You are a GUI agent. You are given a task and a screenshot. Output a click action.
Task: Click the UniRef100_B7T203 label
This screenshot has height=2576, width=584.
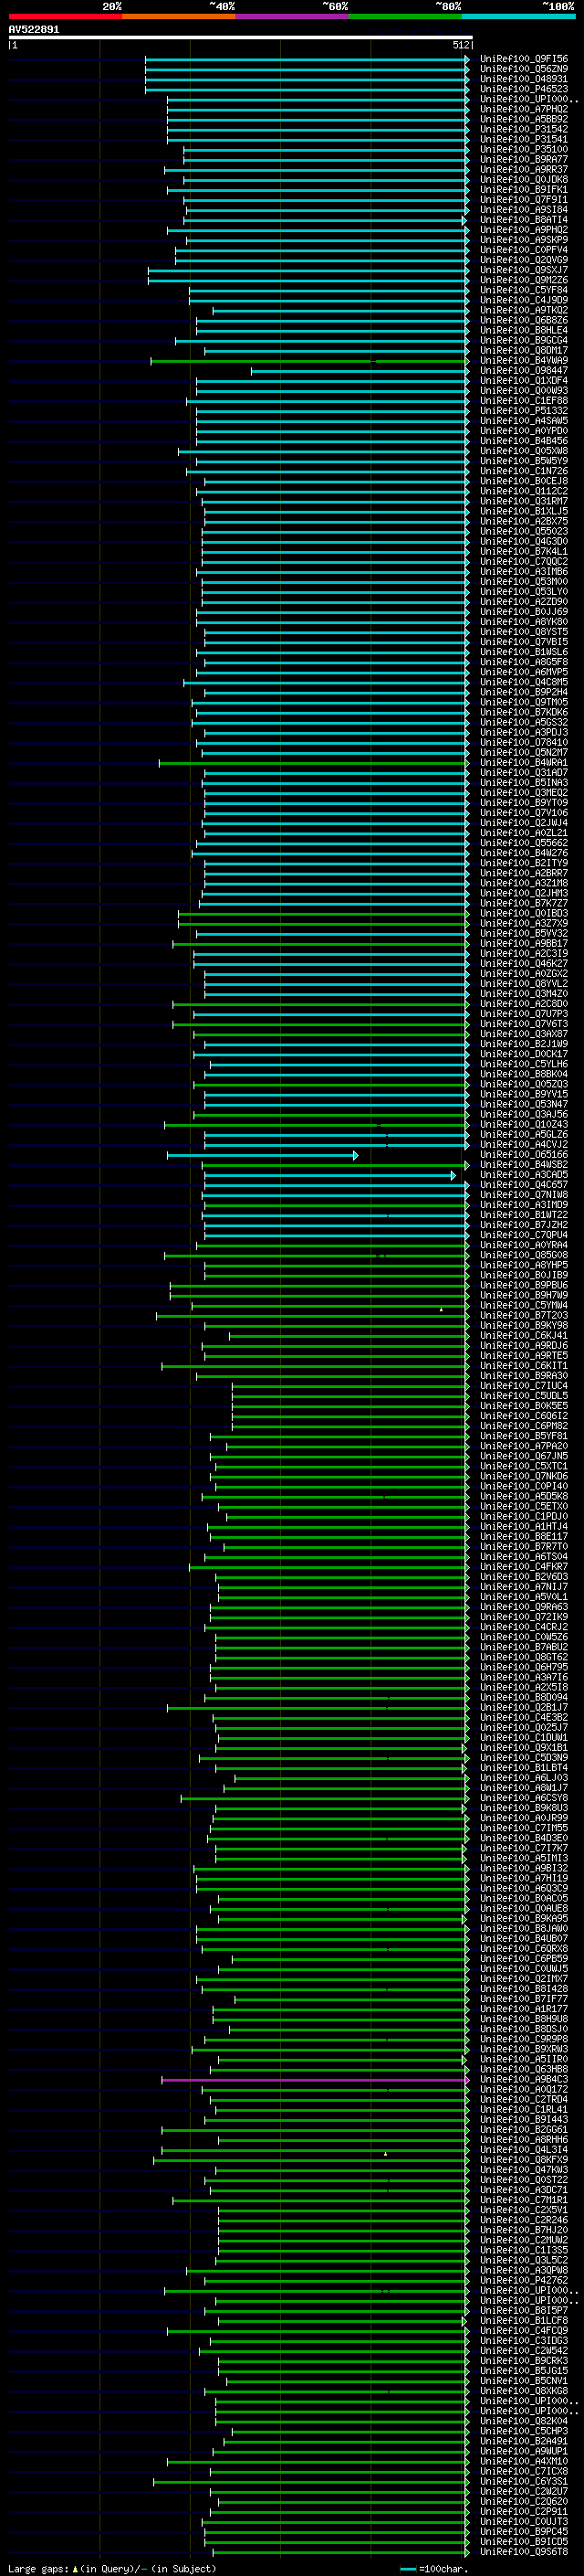tap(523, 1315)
